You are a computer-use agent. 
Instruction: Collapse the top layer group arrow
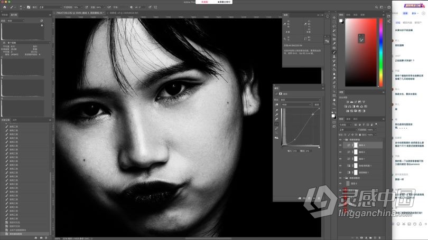[344, 139]
